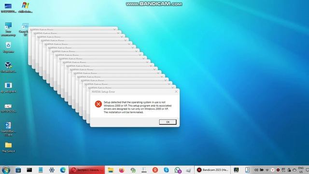This screenshot has width=309, height=174.
Task: Click the Bandicam red record tray icon
Action: [278, 170]
